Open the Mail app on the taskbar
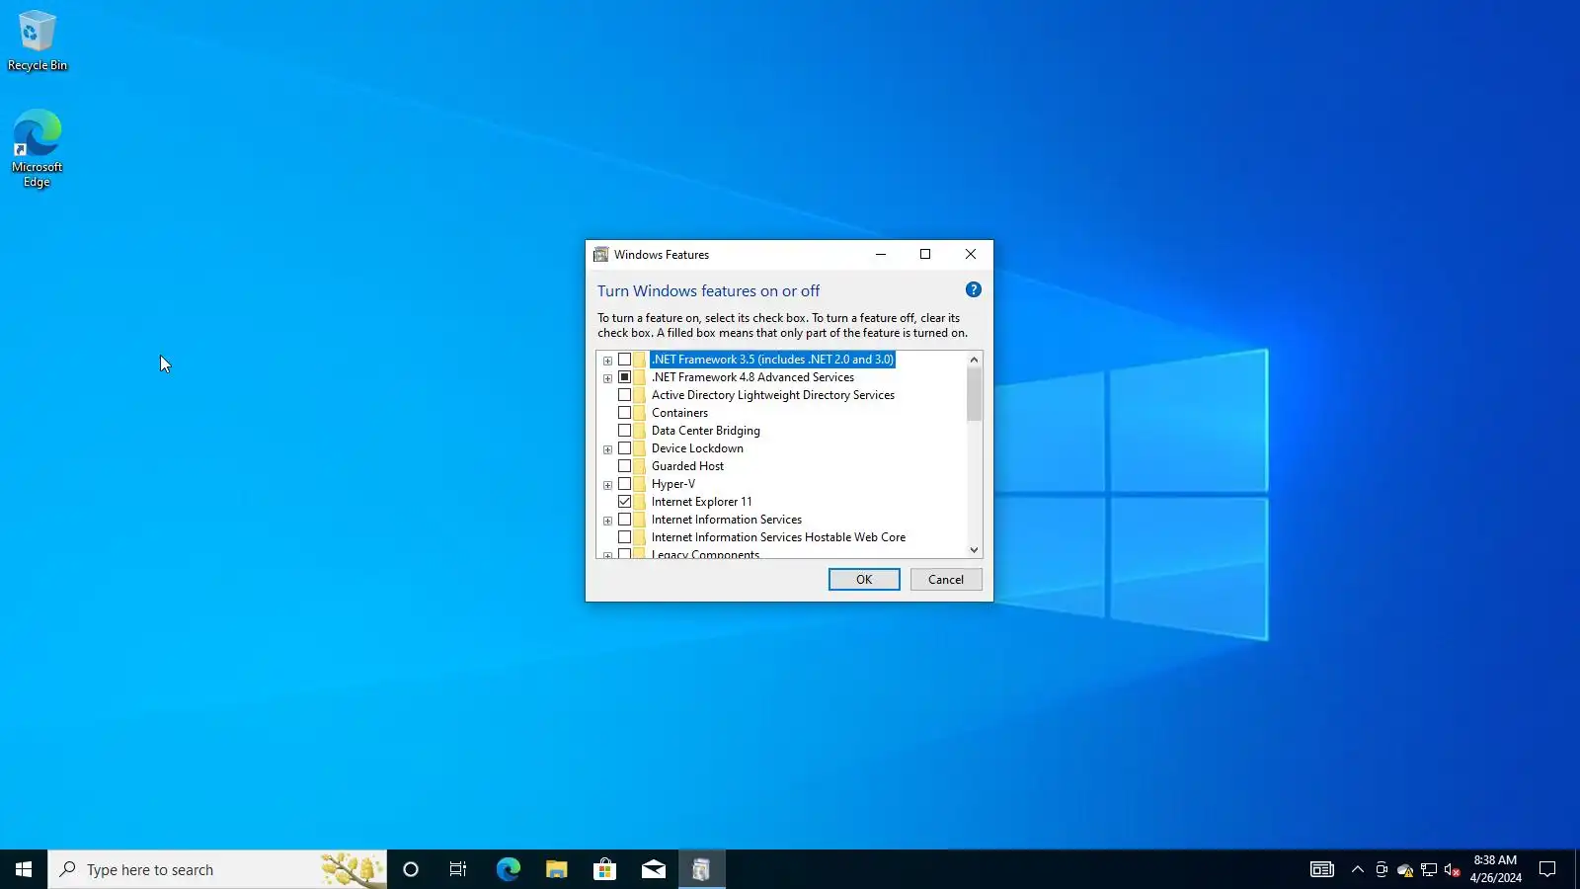 (654, 869)
